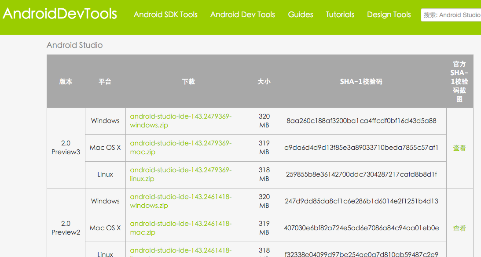Click Windows platform cell in Preview2 group
This screenshot has width=481, height=257.
click(105, 201)
